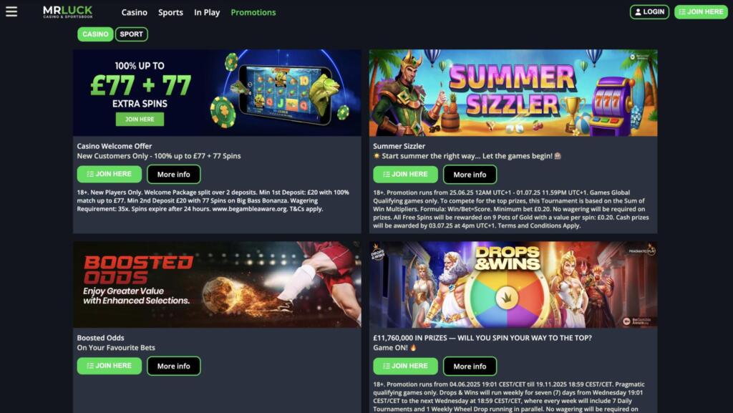
Task: Open the Boosted Odds banner image
Action: [x=217, y=285]
